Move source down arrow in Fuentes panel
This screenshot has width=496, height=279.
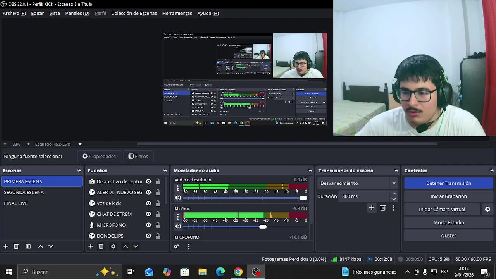click(136, 246)
